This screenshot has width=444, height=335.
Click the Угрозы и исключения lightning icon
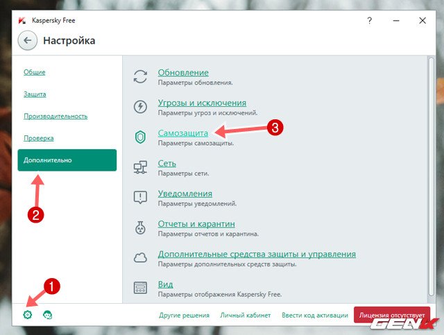pyautogui.click(x=140, y=107)
